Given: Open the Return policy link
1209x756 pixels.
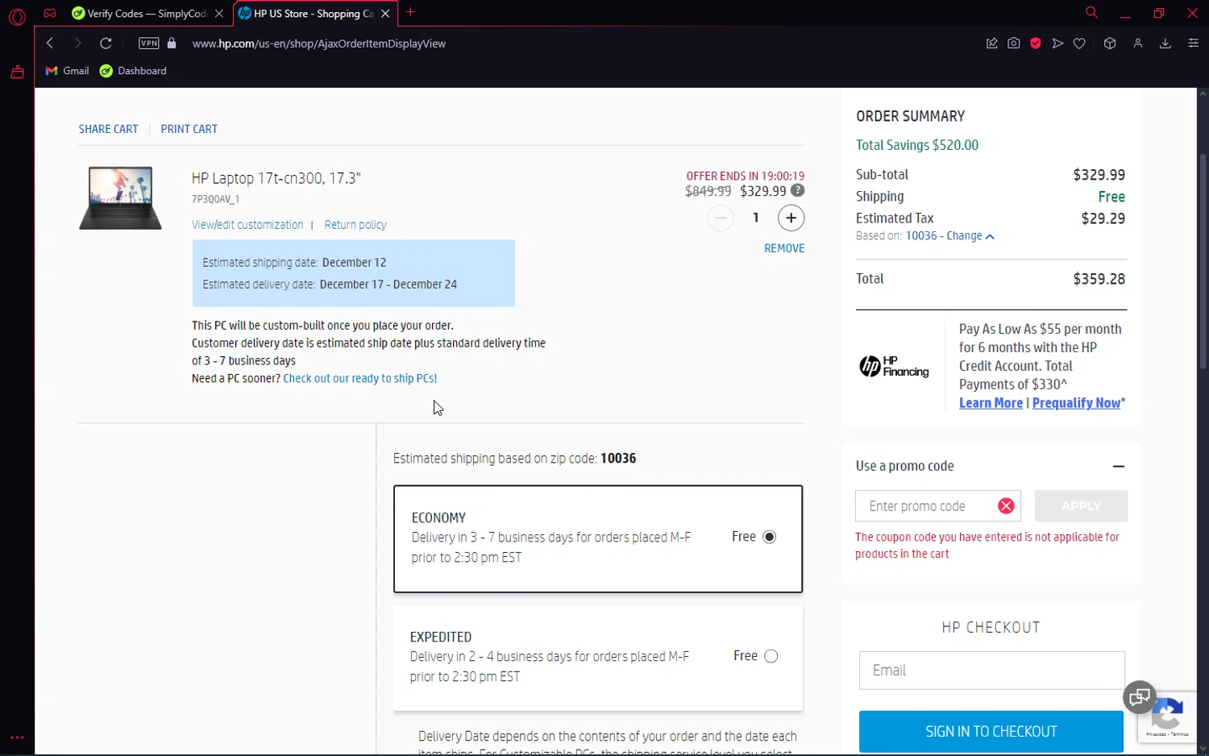Looking at the screenshot, I should tap(355, 225).
